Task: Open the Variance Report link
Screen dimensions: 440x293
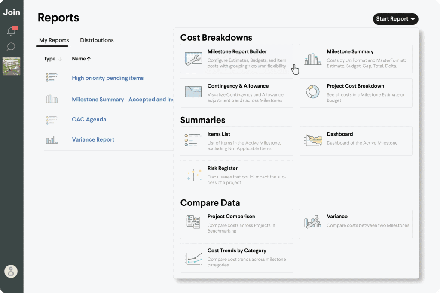Action: (93, 139)
